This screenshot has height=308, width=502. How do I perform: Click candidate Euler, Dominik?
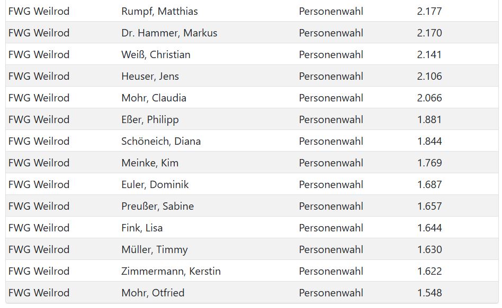pyautogui.click(x=155, y=184)
